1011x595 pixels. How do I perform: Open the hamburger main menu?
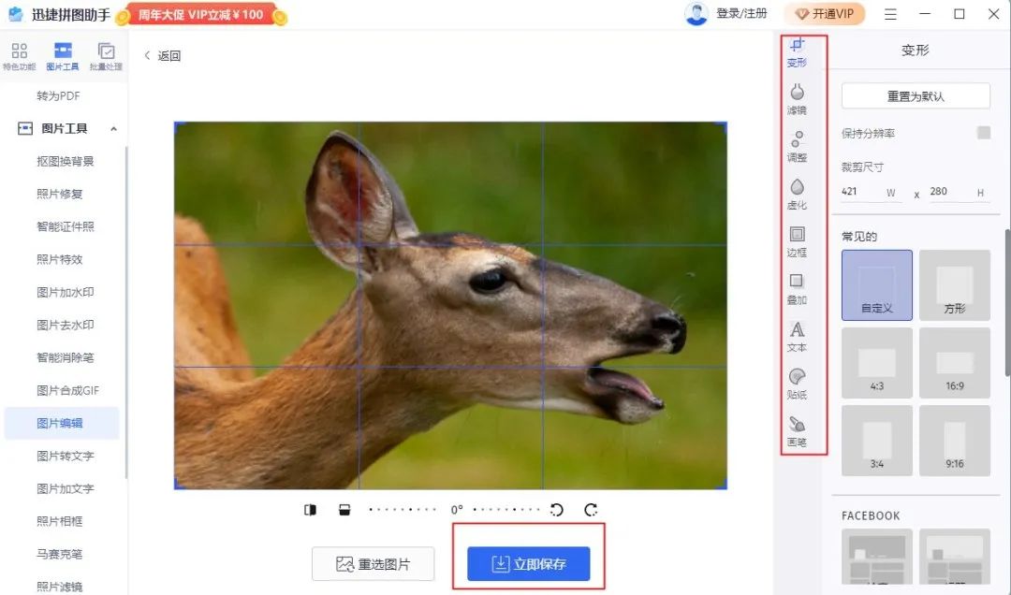pyautogui.click(x=890, y=14)
